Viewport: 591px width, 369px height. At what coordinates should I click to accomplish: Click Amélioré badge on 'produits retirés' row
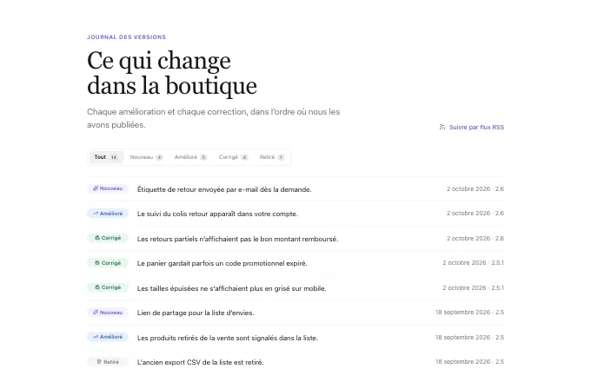point(108,337)
